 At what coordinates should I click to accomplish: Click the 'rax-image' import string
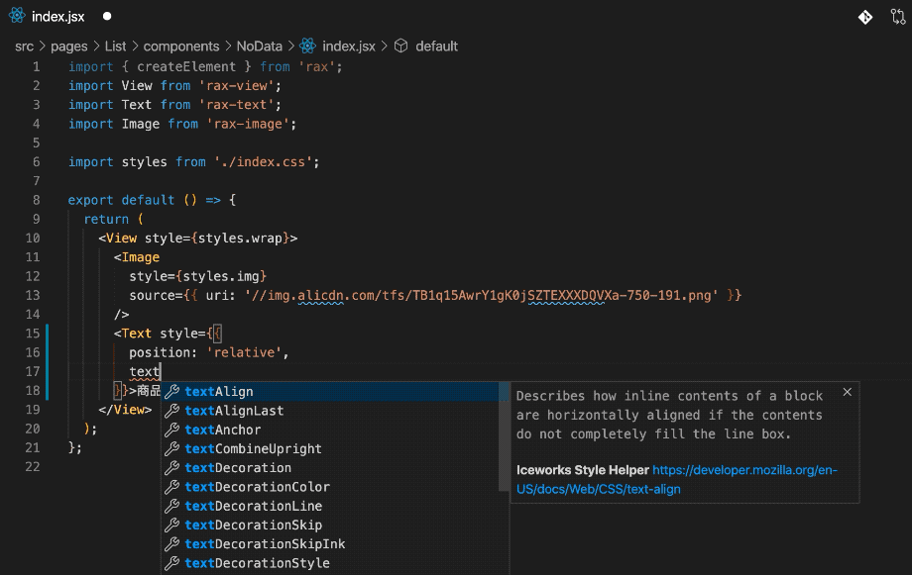point(251,124)
